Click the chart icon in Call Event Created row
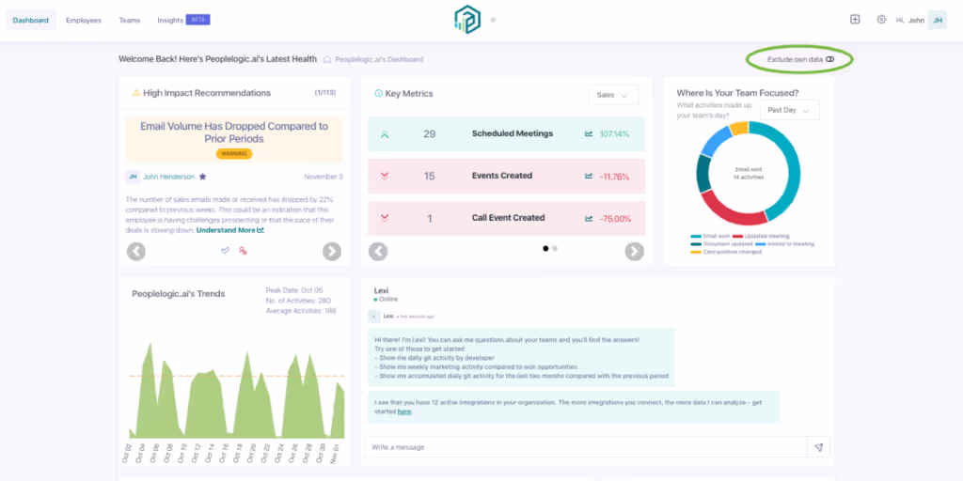Viewport: 963px width, 481px height. (589, 218)
